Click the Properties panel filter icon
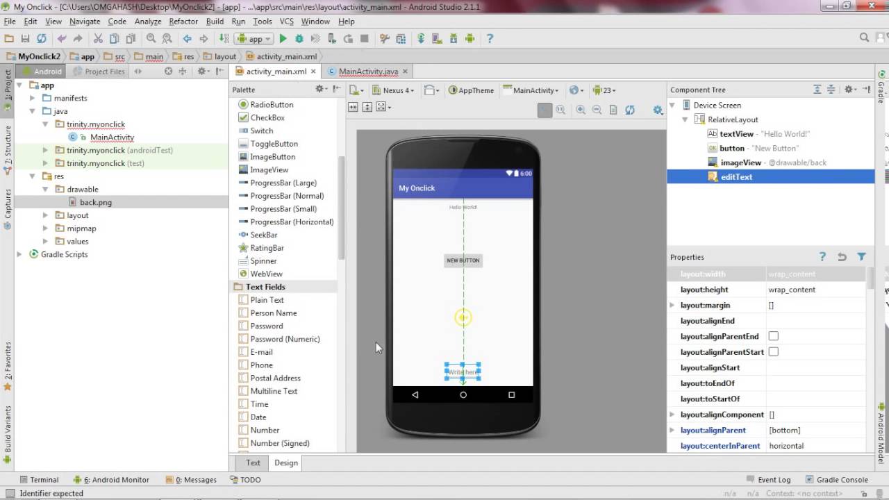Image resolution: width=889 pixels, height=500 pixels. pos(861,257)
